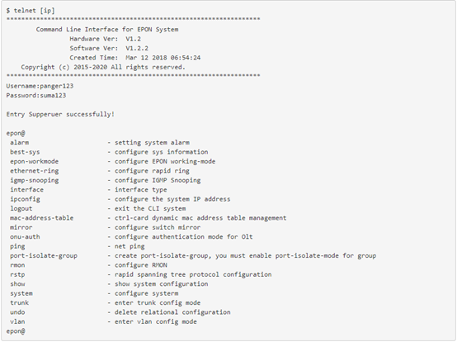Click the 'ethernet-ring' command name

pos(34,171)
